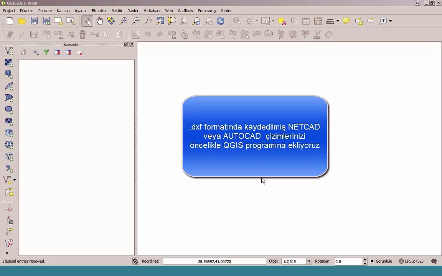The height and width of the screenshot is (276, 442).
Task: Toggle extents display icon beside Koordinat
Action: point(135,261)
